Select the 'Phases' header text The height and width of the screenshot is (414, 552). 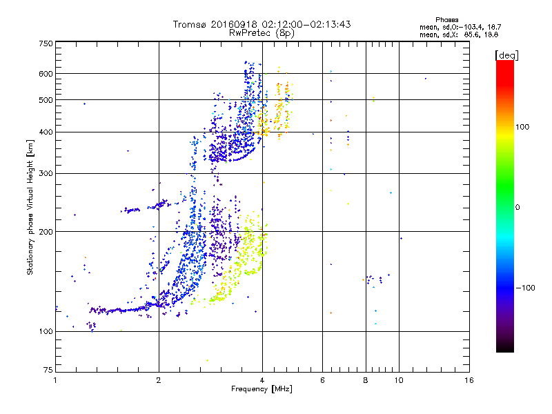point(446,20)
